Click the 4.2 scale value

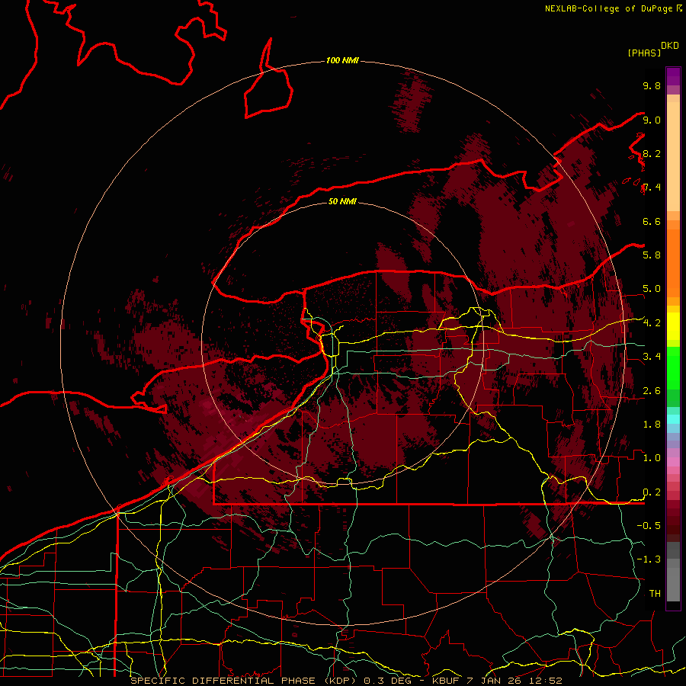point(652,323)
